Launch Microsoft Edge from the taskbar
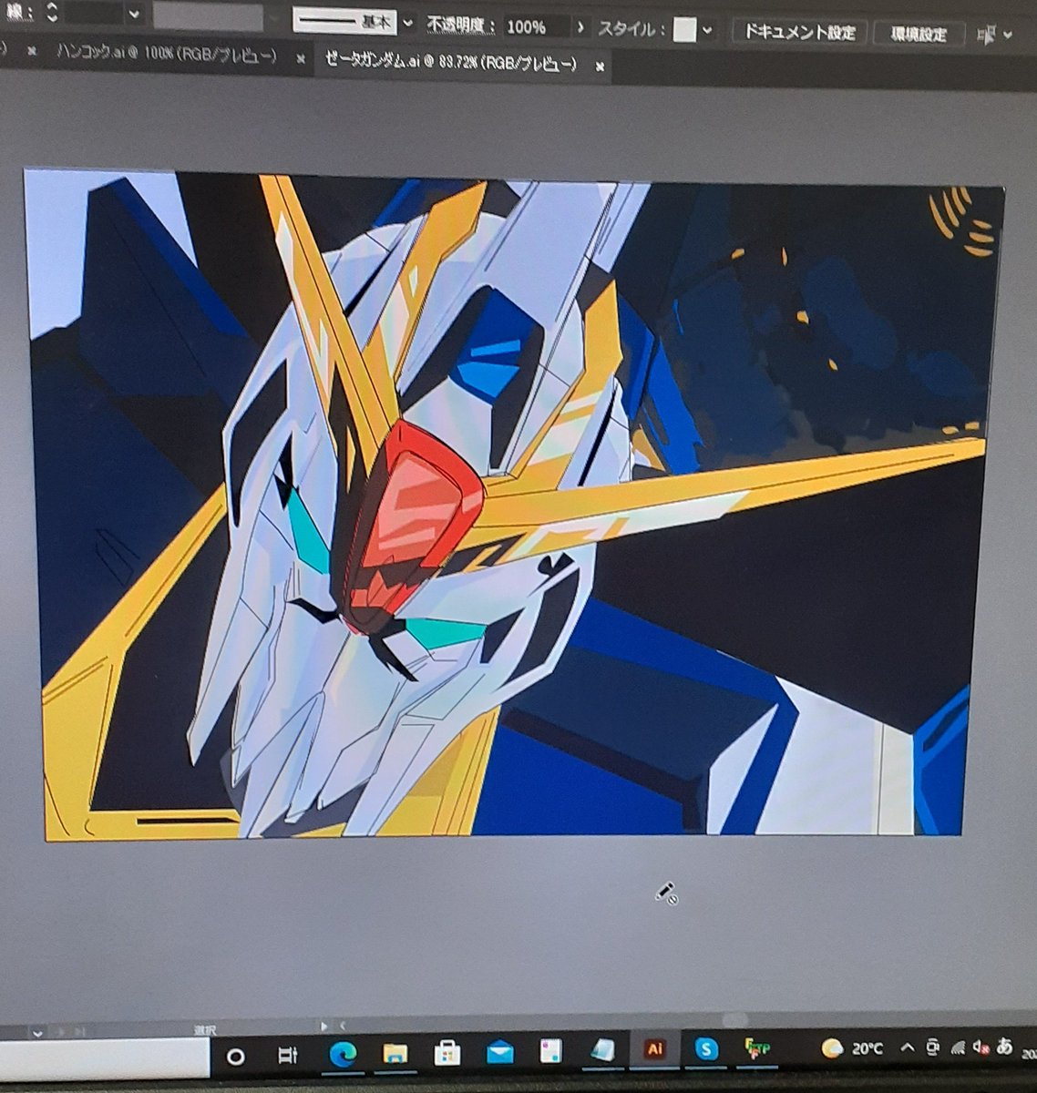Screen dimensions: 1037x1093 342,1055
